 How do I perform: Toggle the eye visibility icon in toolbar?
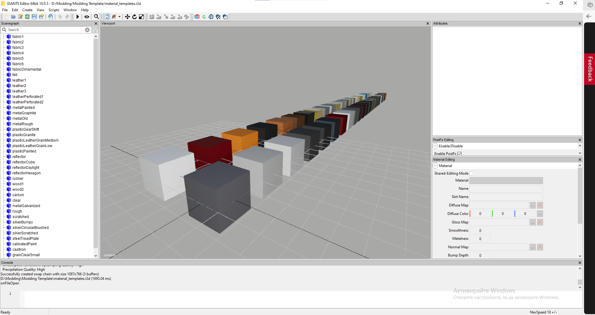(87, 17)
